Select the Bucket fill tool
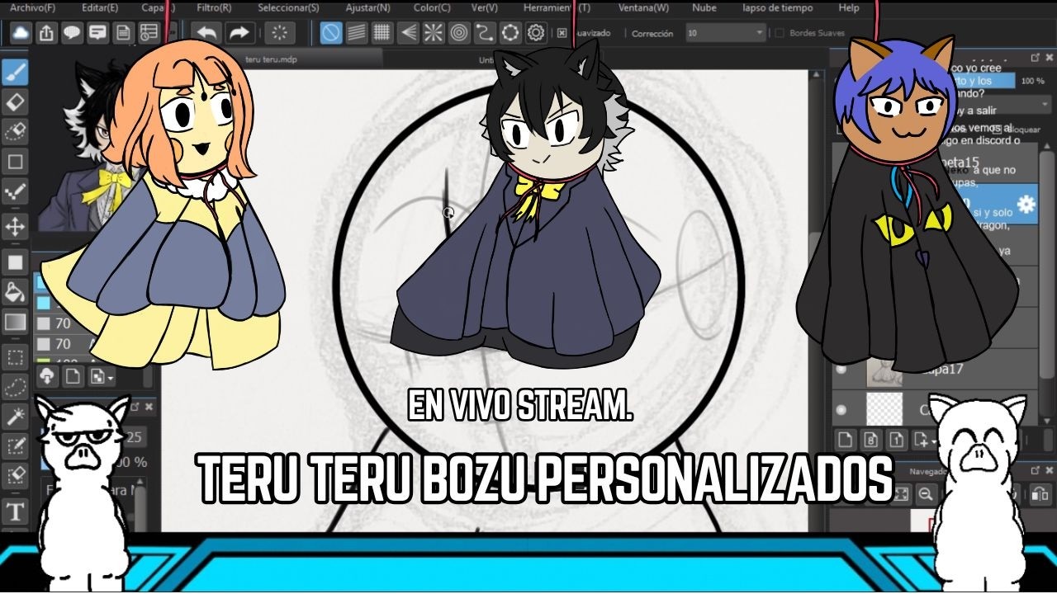The image size is (1057, 594). coord(15,291)
